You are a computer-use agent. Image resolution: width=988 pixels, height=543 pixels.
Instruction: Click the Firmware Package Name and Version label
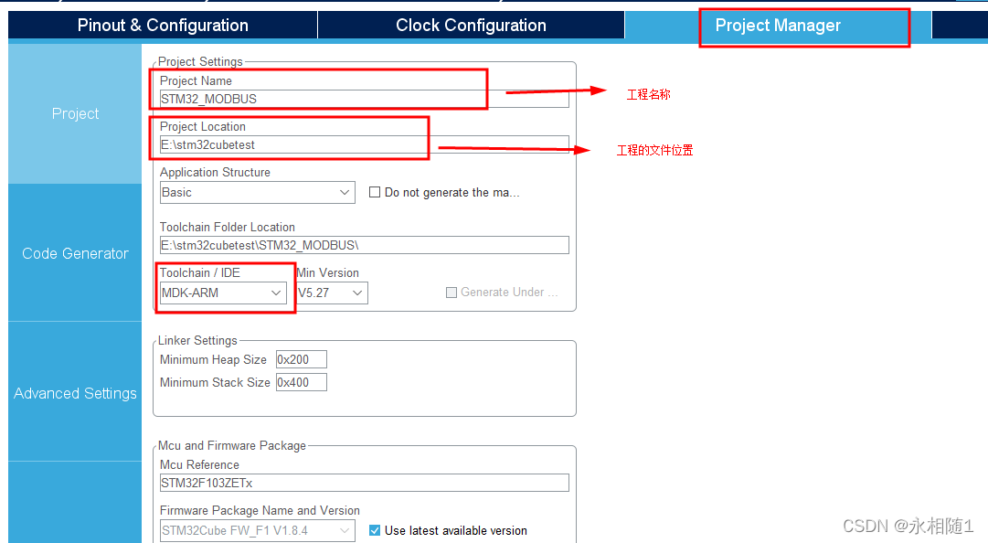tap(260, 510)
